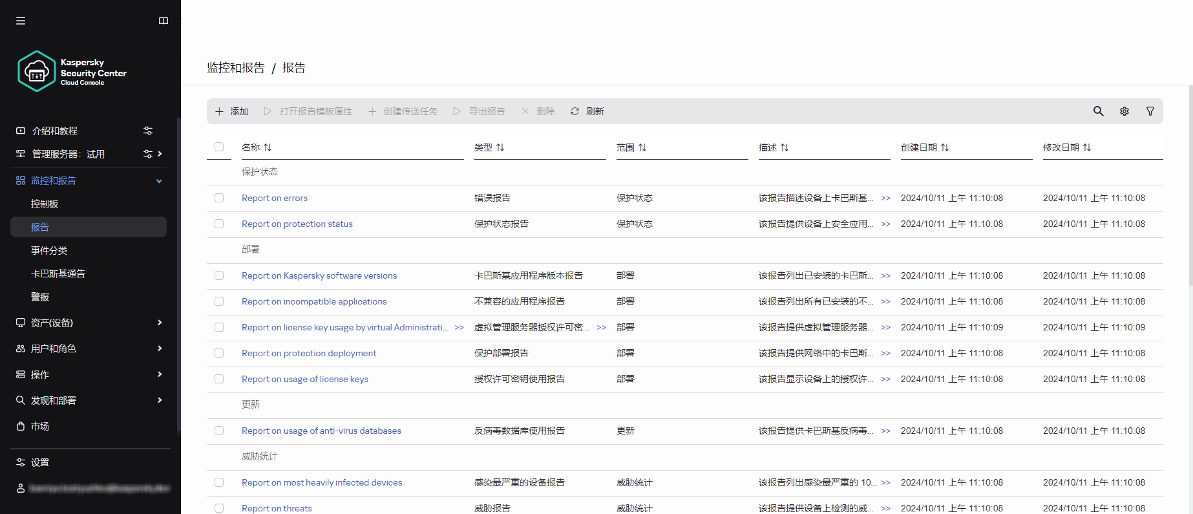Click settings sliders icon beside 介绍和教程

148,131
